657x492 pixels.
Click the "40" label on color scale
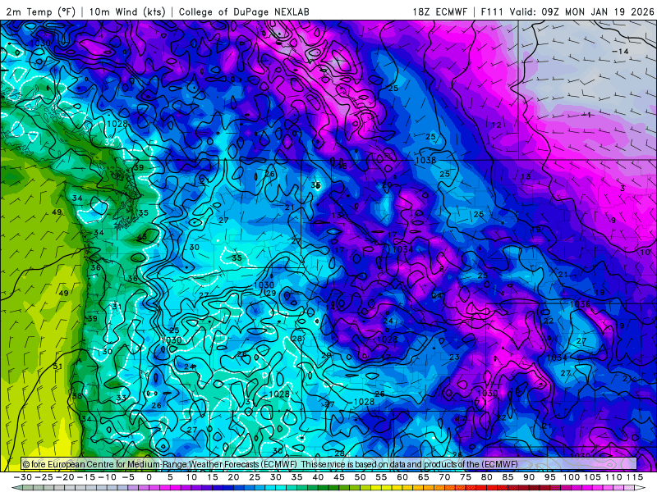pyautogui.click(x=318, y=477)
